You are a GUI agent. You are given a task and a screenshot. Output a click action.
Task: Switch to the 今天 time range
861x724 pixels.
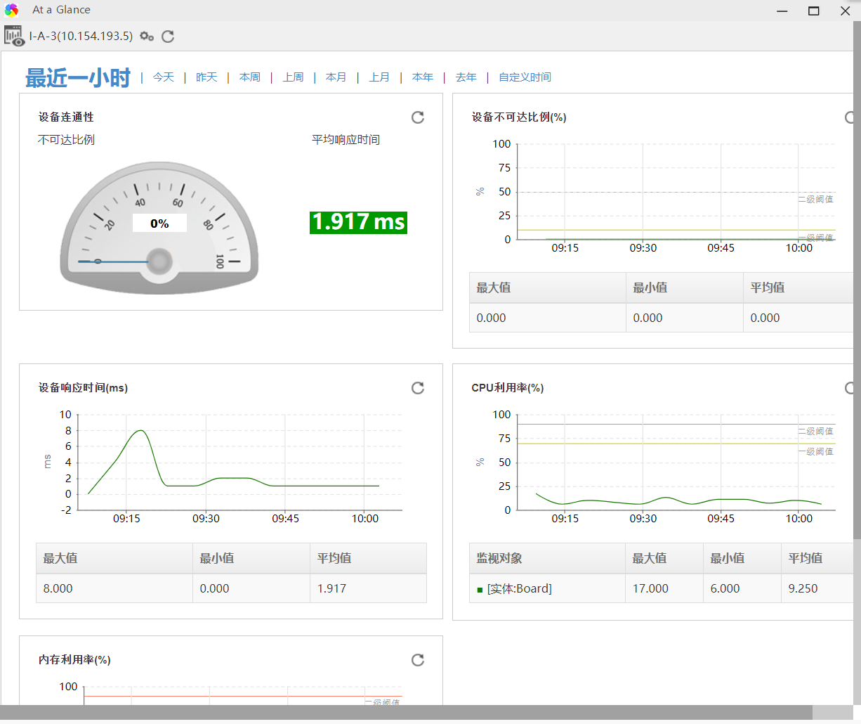click(x=164, y=77)
